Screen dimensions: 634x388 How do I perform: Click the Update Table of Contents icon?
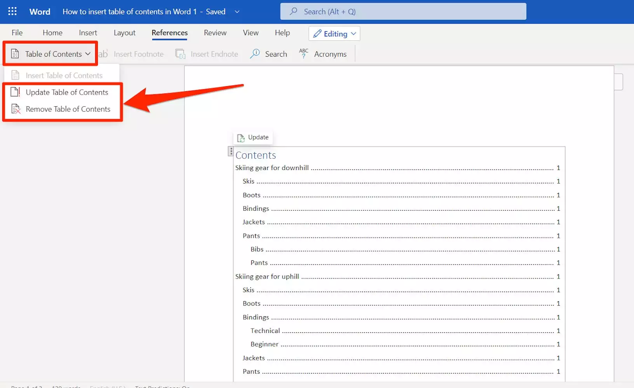[15, 92]
